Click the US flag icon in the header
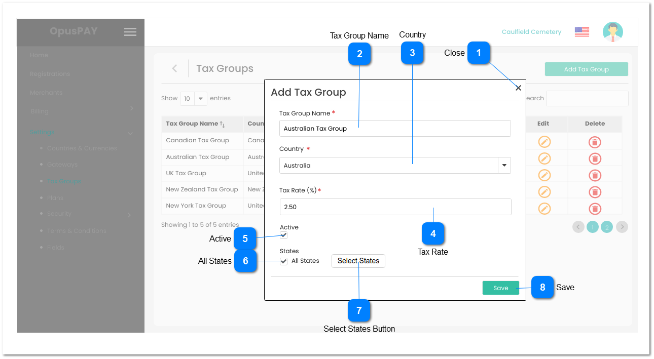The height and width of the screenshot is (359, 654). pos(581,31)
